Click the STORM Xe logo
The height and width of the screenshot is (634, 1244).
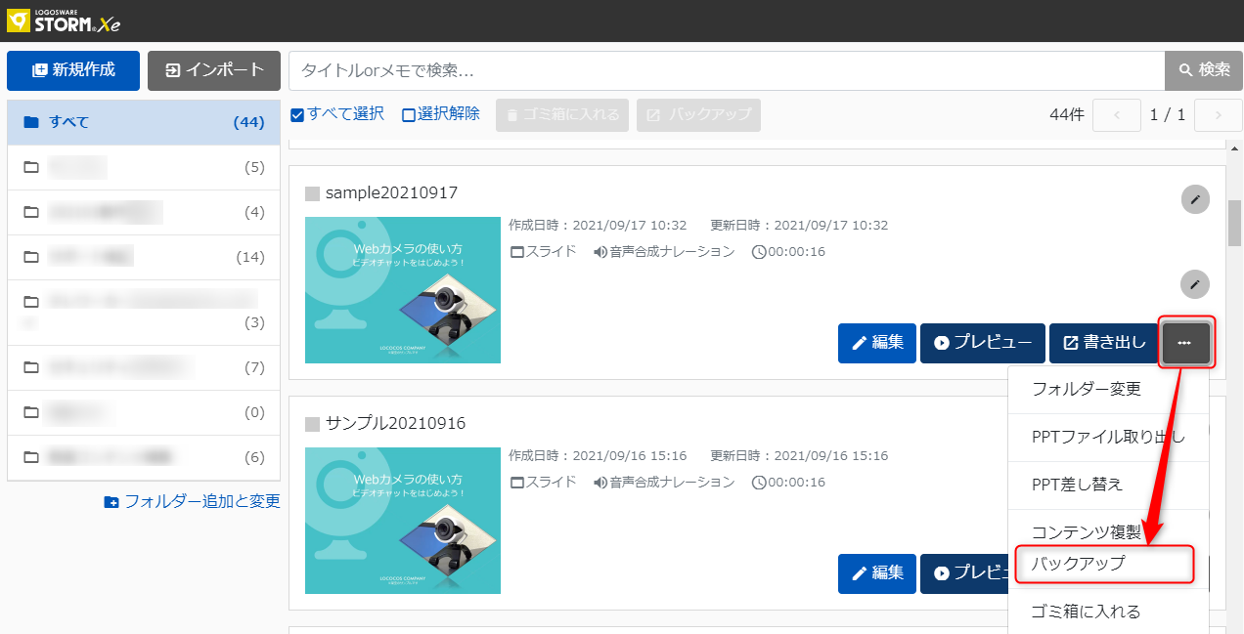coord(64,20)
